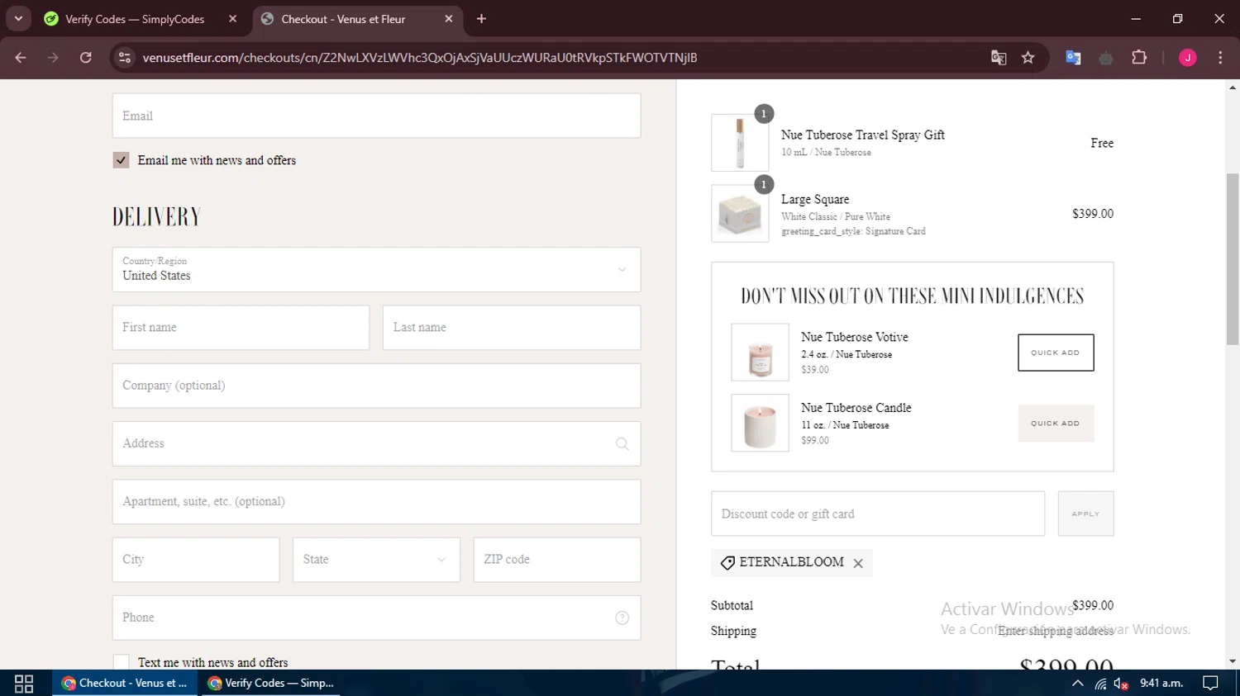Open the Google Translate extension icon
This screenshot has width=1240, height=696.
click(1073, 58)
